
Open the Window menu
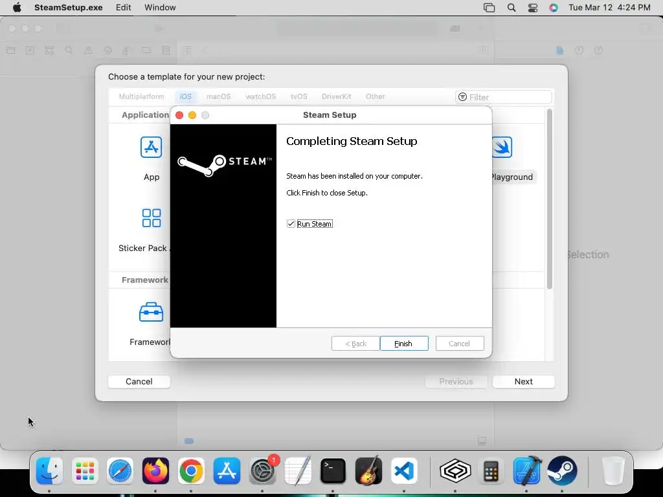coord(160,8)
